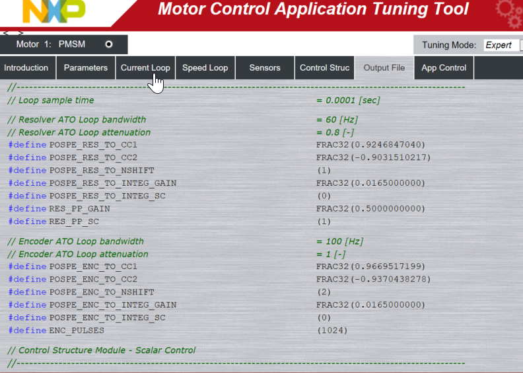
Task: Click the Resolver ATO Loop attenuation comment
Action: pyautogui.click(x=79, y=132)
